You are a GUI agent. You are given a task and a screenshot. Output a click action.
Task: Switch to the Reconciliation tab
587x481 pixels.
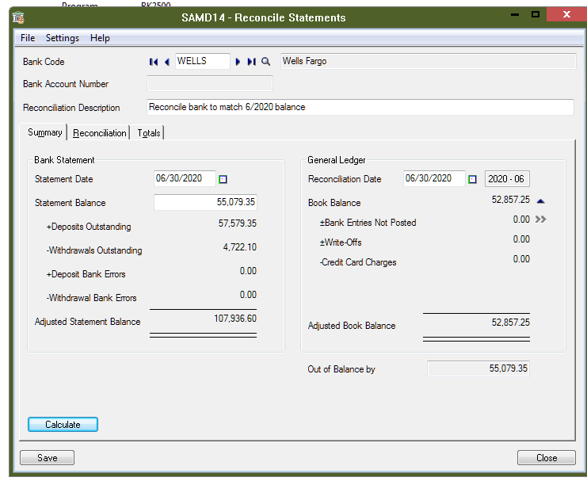[x=99, y=133]
